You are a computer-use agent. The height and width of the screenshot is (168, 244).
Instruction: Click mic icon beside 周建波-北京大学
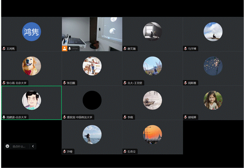point(4,117)
